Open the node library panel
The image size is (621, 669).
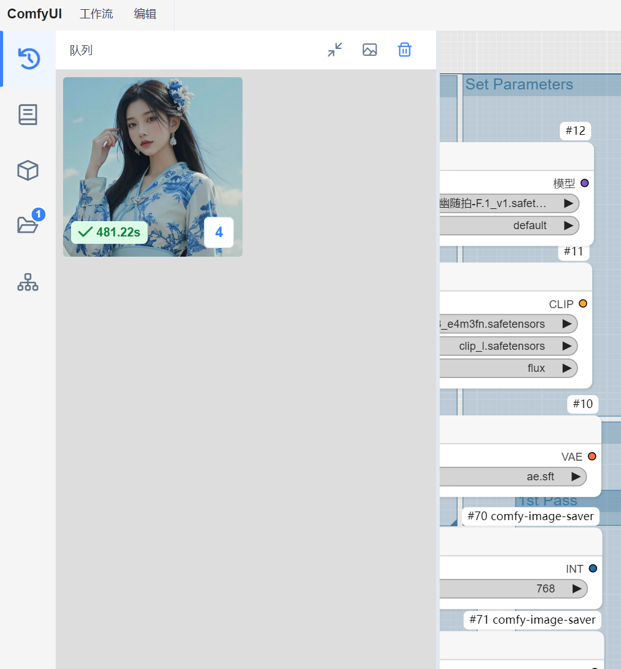[x=28, y=115]
